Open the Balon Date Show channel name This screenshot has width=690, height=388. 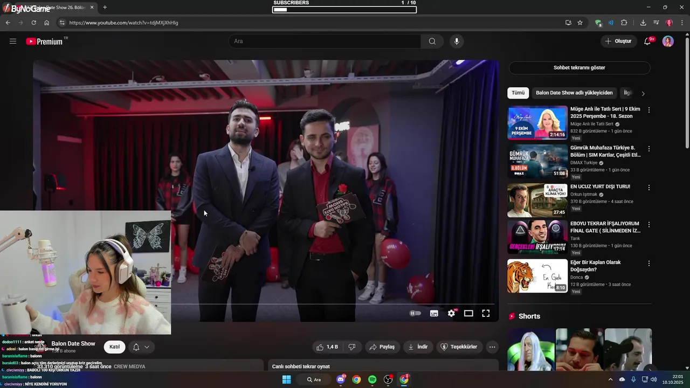[x=73, y=344]
